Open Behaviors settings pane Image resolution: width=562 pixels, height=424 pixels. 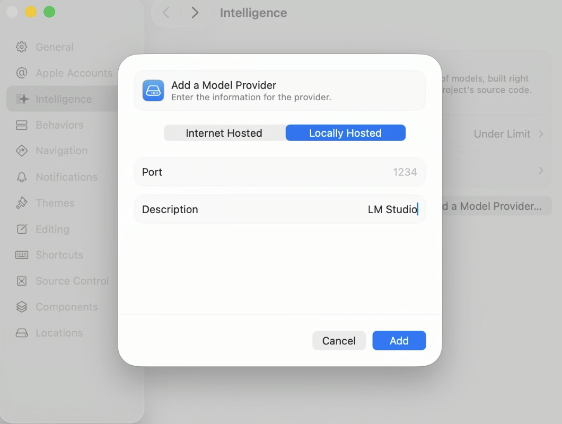59,125
